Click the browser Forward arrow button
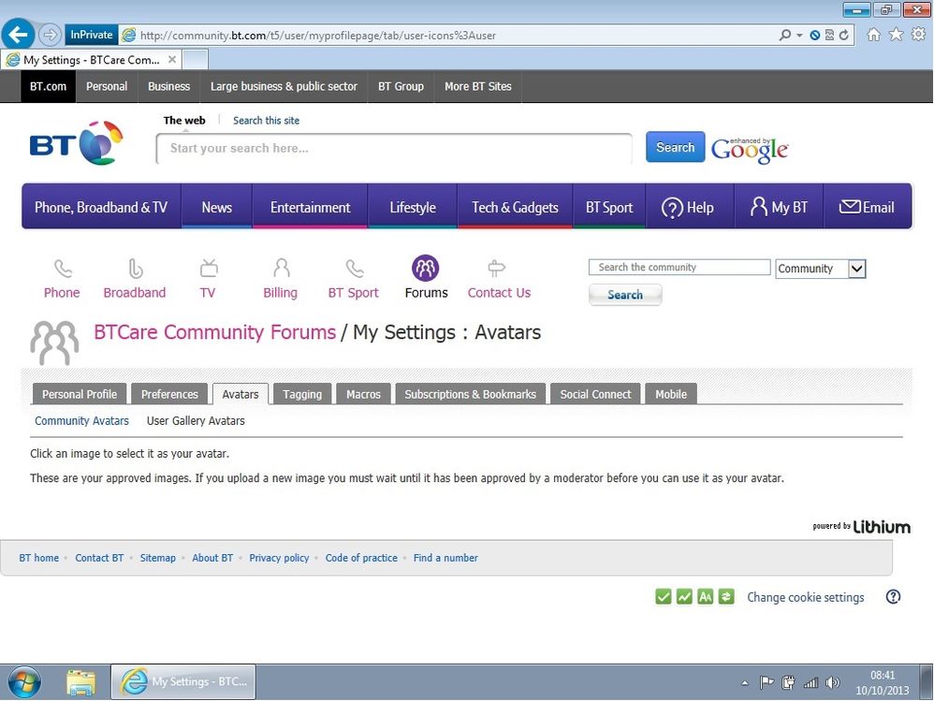This screenshot has width=934, height=701. (50, 35)
